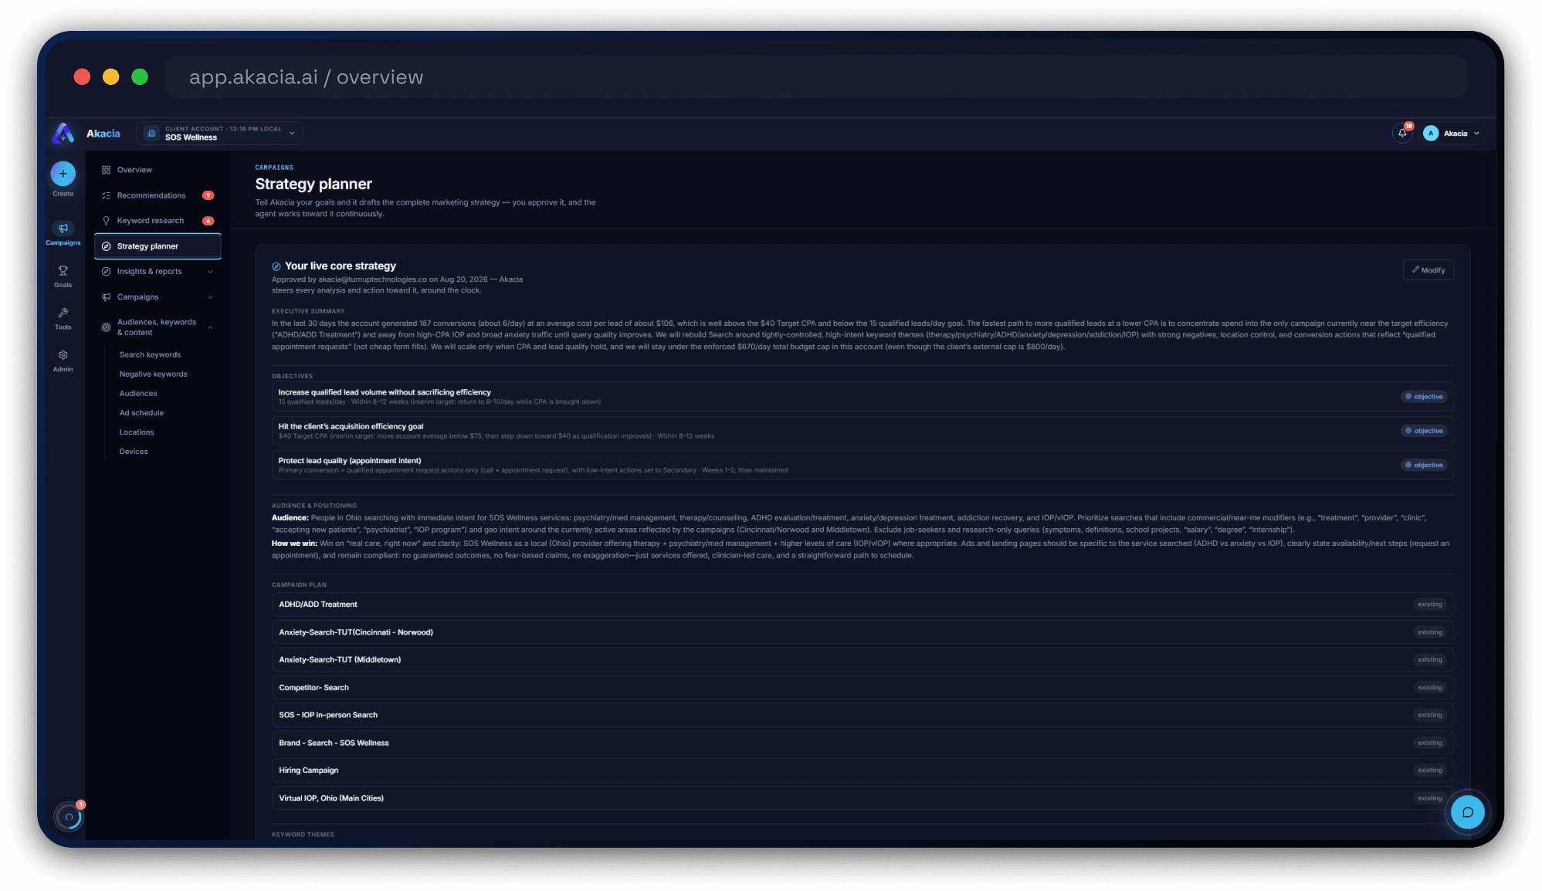Screen dimensions: 1542x891
Task: Click the client account building icon
Action: [152, 134]
